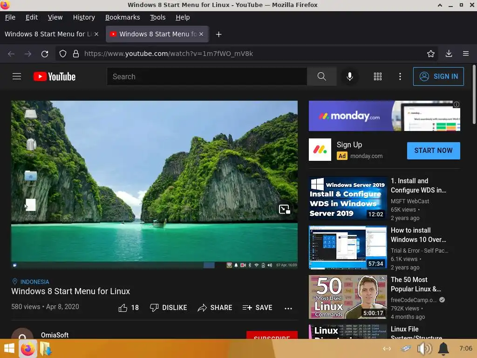477x358 pixels.
Task: Open the file manager taskbar icon
Action: (46, 349)
